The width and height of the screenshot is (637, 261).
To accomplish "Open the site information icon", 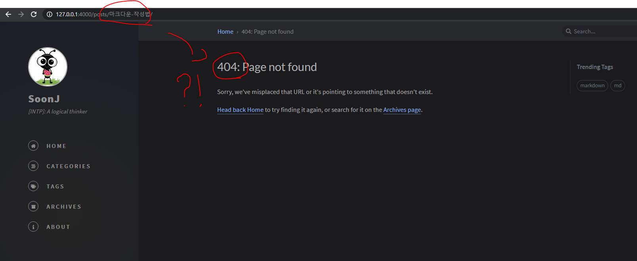I will click(x=50, y=14).
